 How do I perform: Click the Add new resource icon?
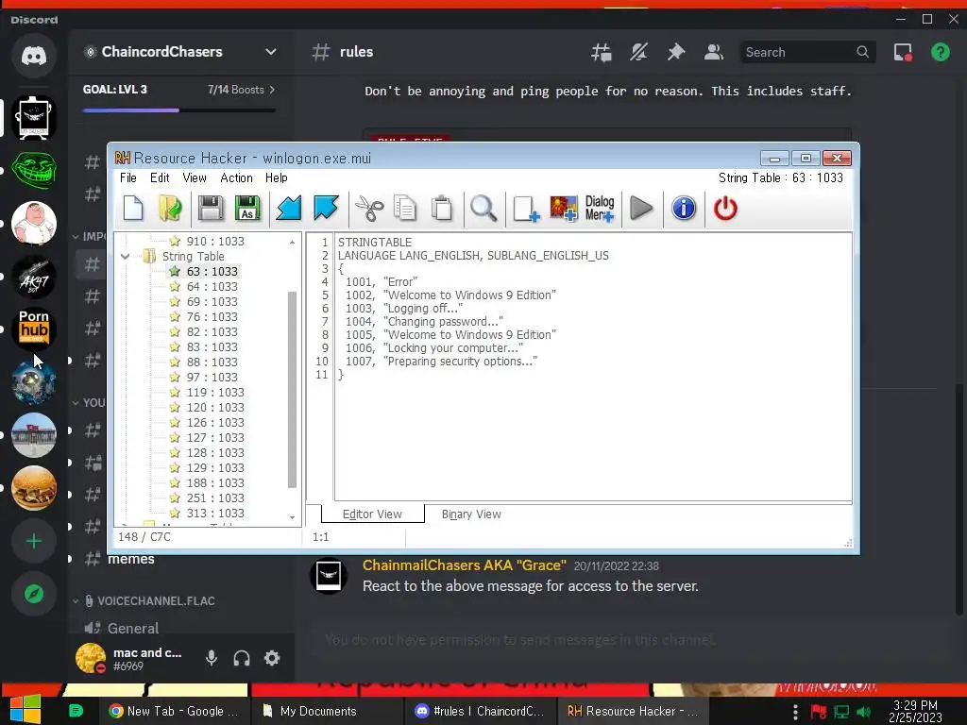pyautogui.click(x=526, y=209)
